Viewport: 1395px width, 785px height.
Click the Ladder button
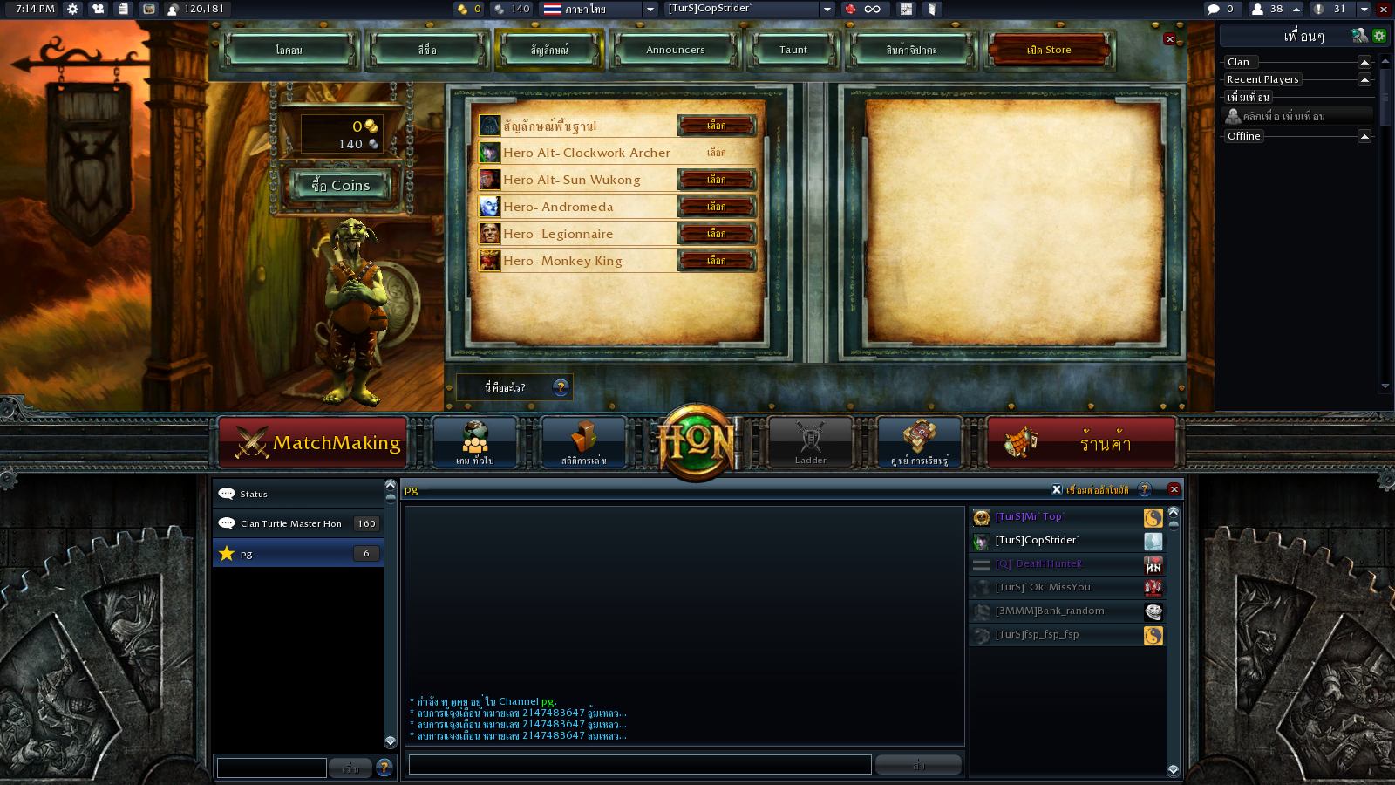[x=810, y=442]
